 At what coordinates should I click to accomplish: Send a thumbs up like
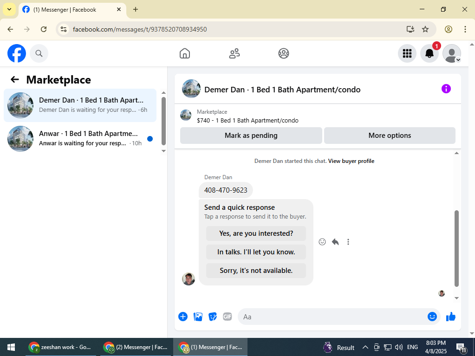[451, 317]
